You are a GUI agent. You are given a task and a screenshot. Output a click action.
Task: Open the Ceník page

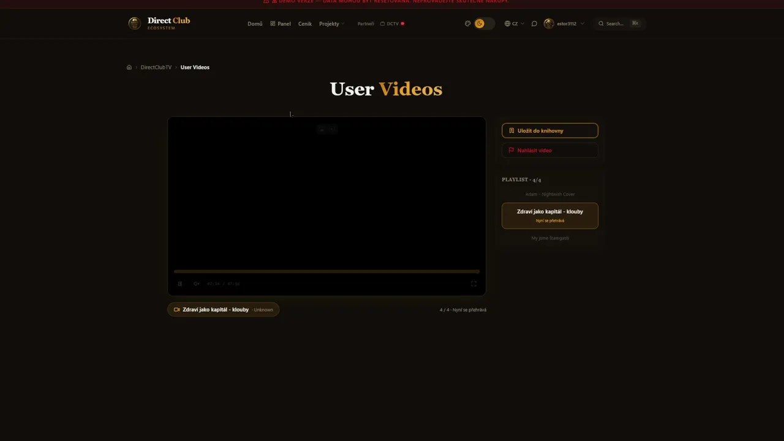point(305,24)
